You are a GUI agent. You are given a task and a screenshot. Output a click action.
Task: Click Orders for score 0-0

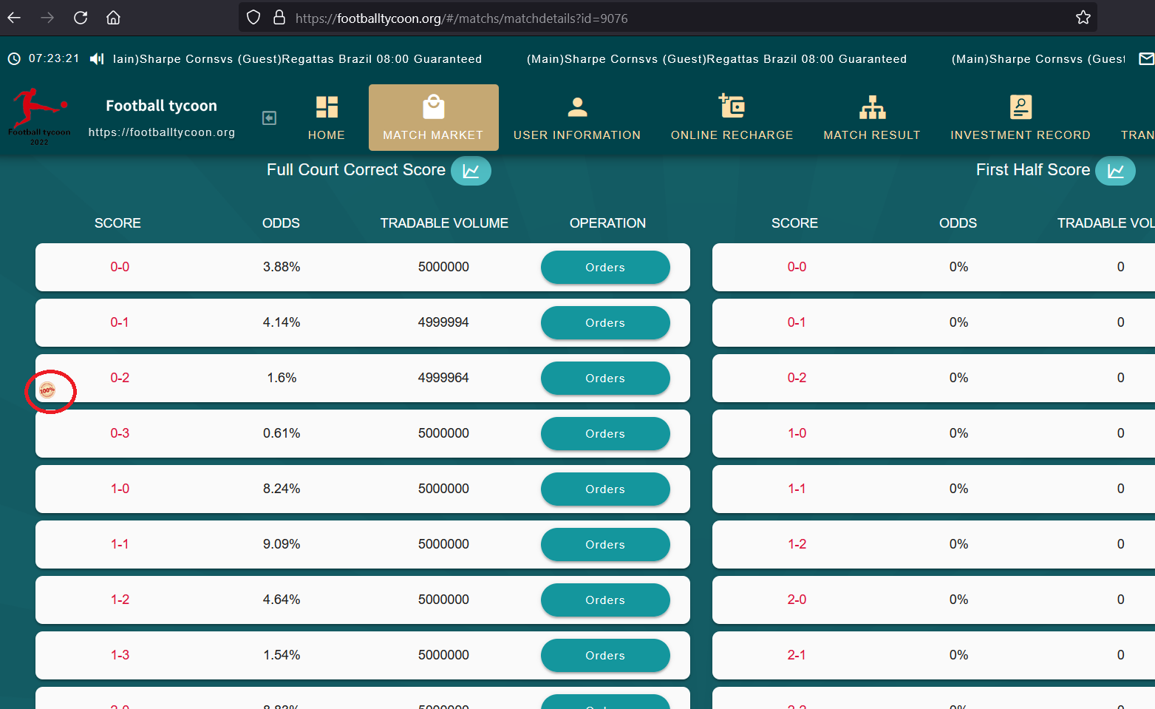[x=605, y=267]
